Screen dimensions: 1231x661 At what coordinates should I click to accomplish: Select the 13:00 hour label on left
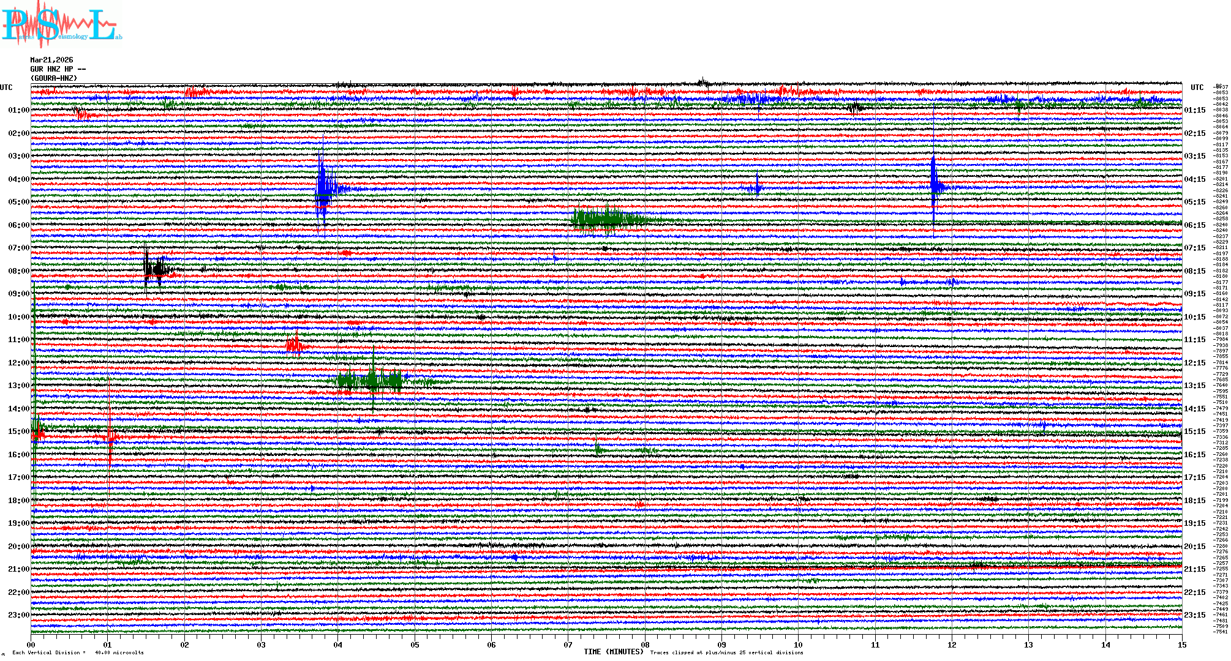click(18, 386)
